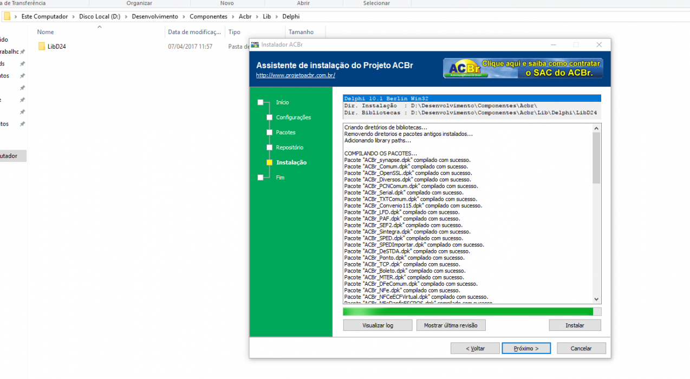Select the Repositório wizard step
The width and height of the screenshot is (690, 379).
coord(290,148)
